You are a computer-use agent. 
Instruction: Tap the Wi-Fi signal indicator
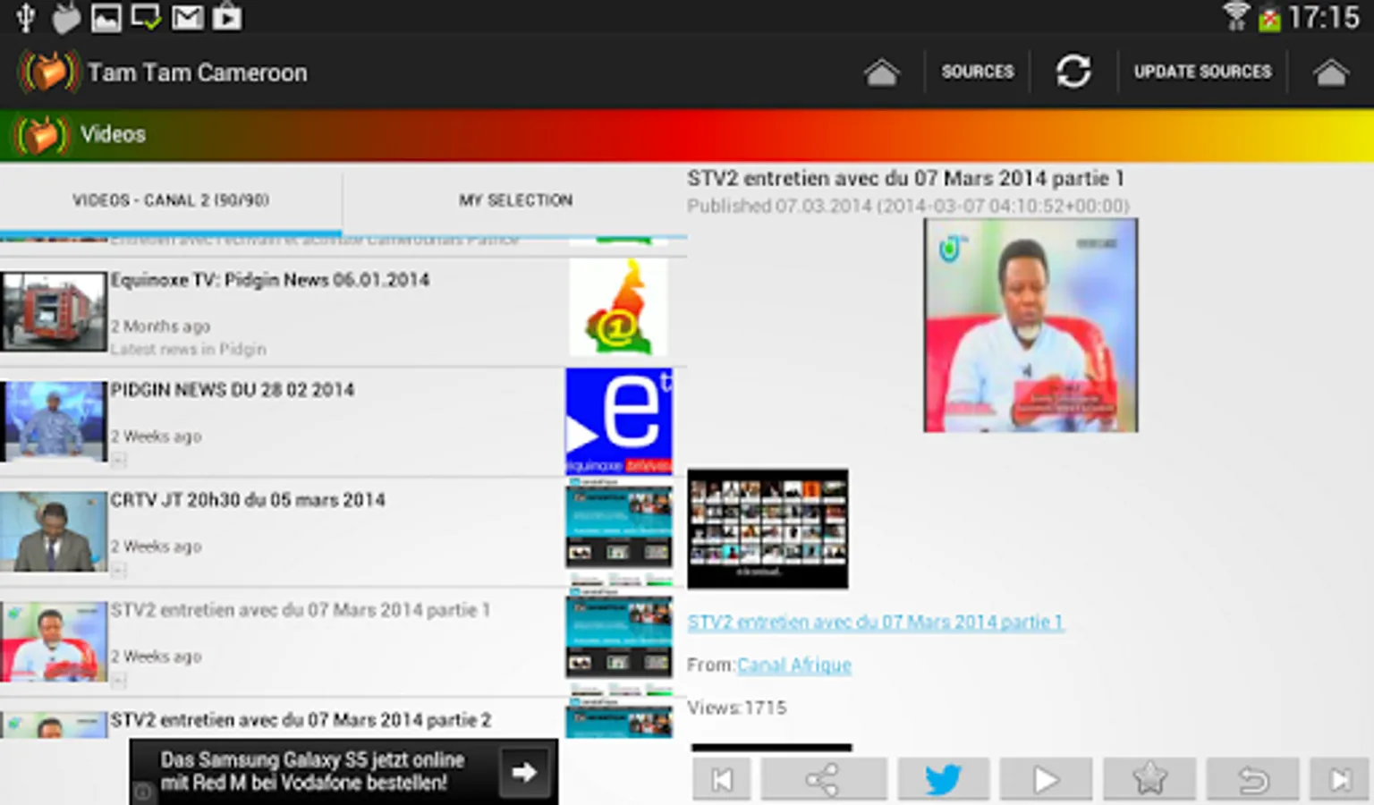click(x=1235, y=16)
